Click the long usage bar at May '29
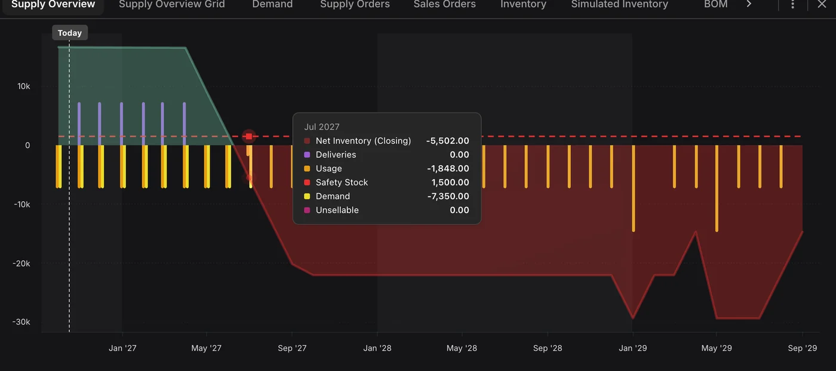The height and width of the screenshot is (371, 836). click(x=717, y=188)
